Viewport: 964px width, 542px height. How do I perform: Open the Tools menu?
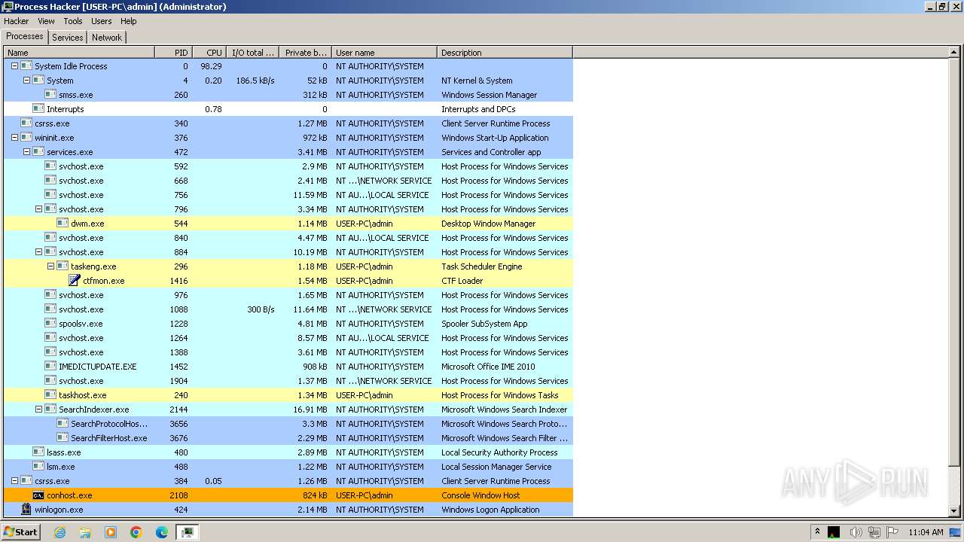(73, 21)
